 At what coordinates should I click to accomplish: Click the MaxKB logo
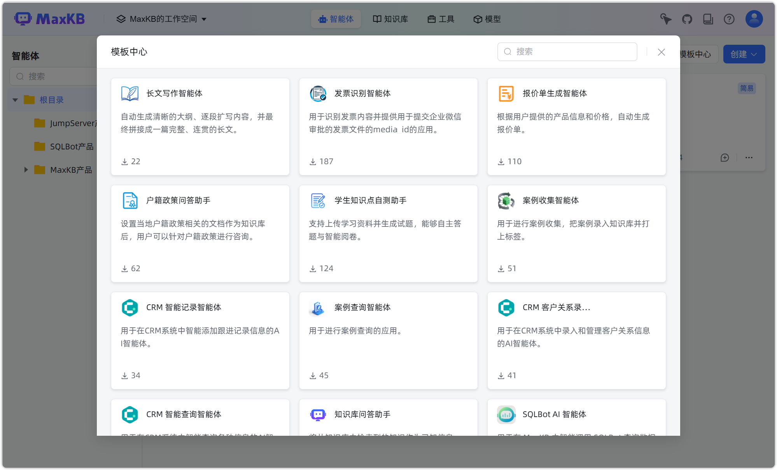(49, 18)
